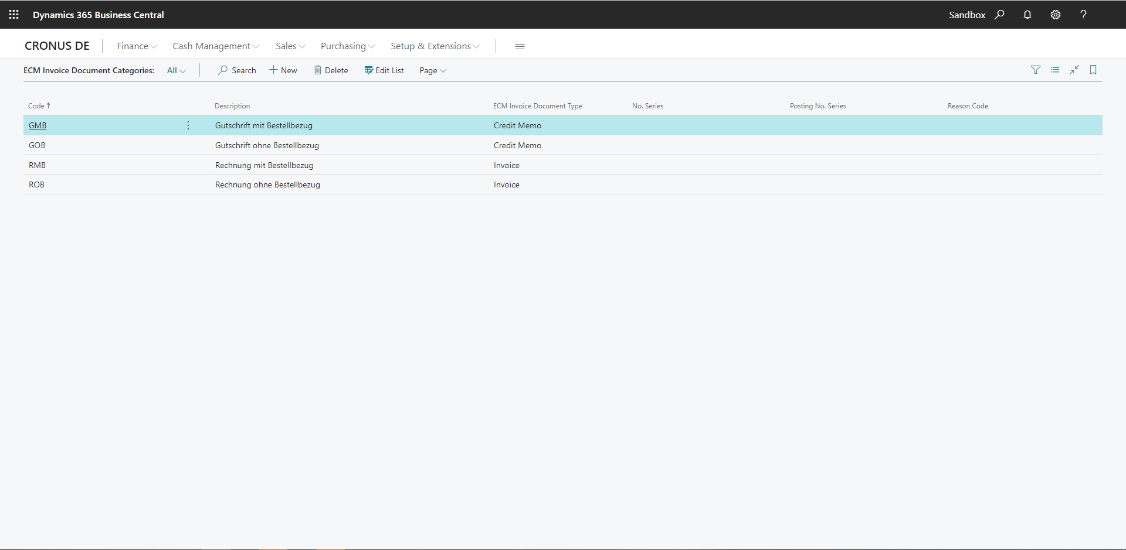
Task: Click Credit Memo in GOB row
Action: (x=517, y=145)
